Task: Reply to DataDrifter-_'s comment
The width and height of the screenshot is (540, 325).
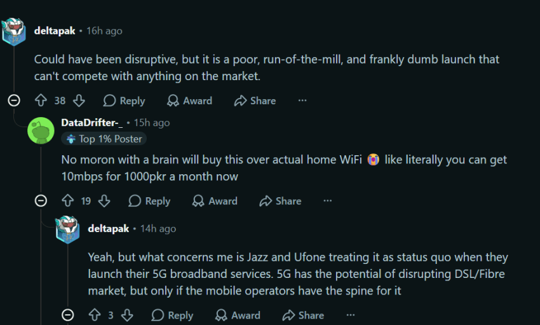Action: (149, 201)
